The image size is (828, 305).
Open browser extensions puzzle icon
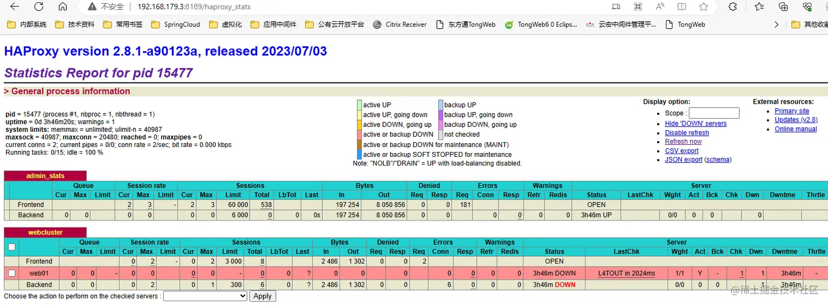coord(733,7)
